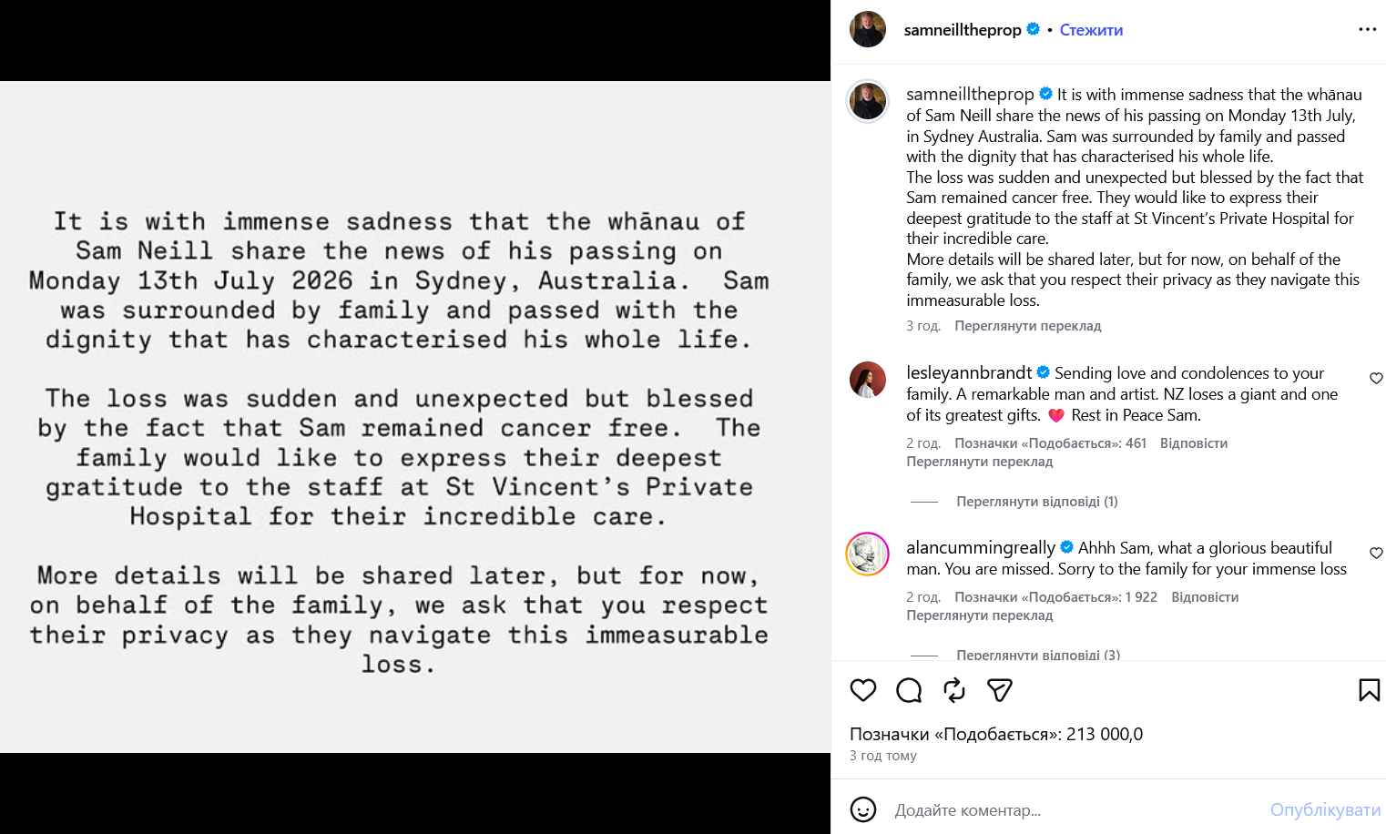Reply to alancummingreally's comment
1386x834 pixels.
[1205, 597]
